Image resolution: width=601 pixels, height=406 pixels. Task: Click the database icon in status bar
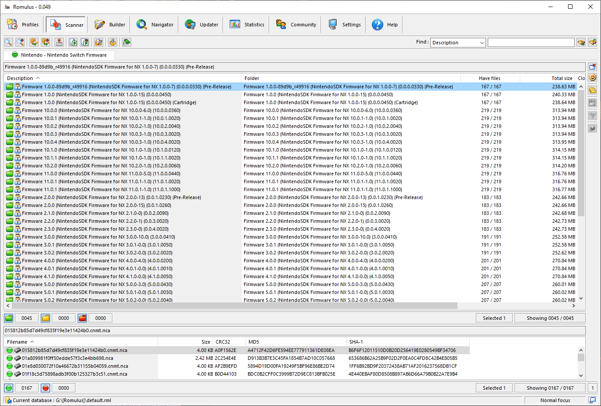(x=8, y=400)
